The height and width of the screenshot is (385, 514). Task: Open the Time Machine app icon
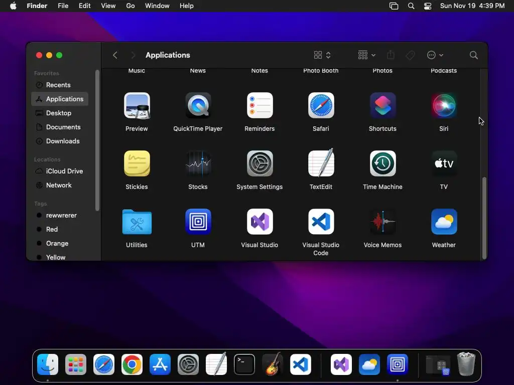pyautogui.click(x=382, y=163)
